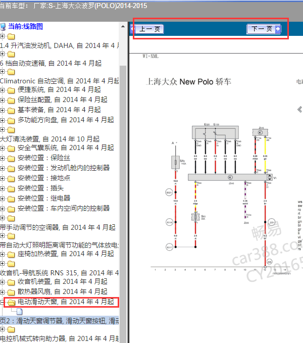This screenshot has height=343, width=303.
Task: Select 6 档自动变速箱 tree entry
Action: pos(50,63)
